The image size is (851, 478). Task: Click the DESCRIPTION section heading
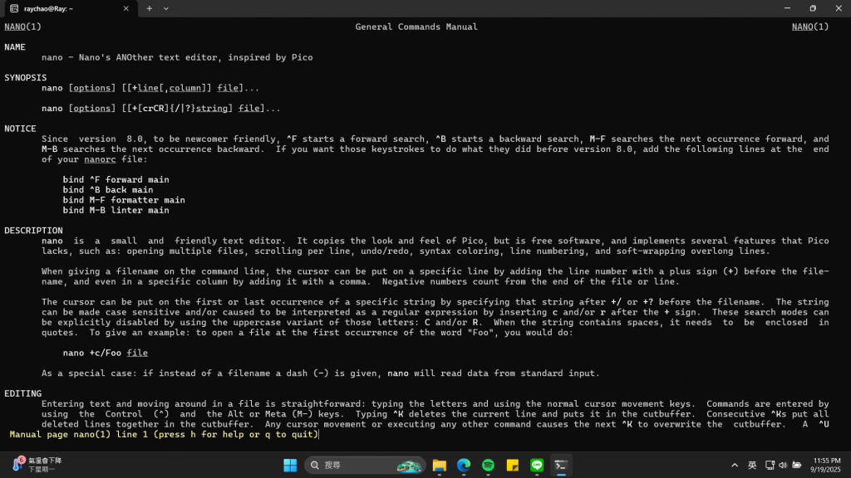tap(33, 231)
